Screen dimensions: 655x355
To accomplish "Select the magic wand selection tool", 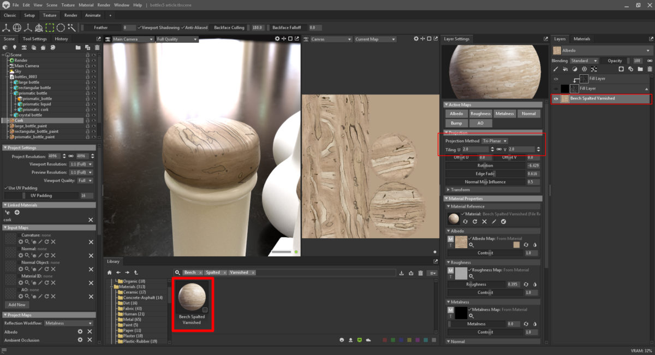I will 72,27.
